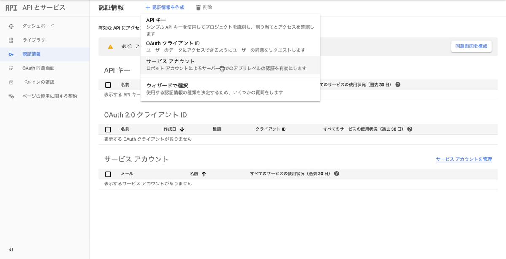Click the trash icon for 削除
506x259 pixels.
pyautogui.click(x=199, y=8)
